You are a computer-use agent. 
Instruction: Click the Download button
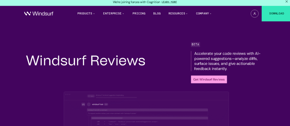pos(276,14)
